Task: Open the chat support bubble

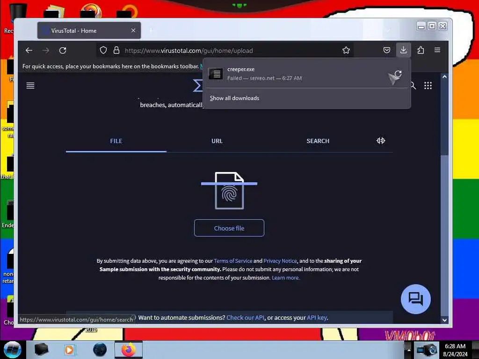Action: click(416, 299)
